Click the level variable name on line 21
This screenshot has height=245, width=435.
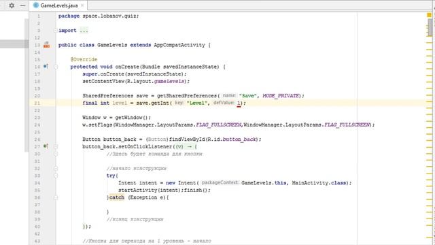(120, 103)
